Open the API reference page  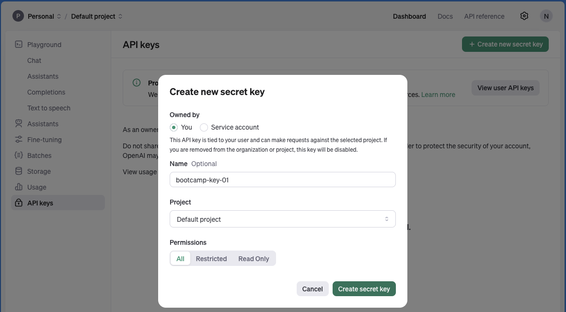point(485,16)
